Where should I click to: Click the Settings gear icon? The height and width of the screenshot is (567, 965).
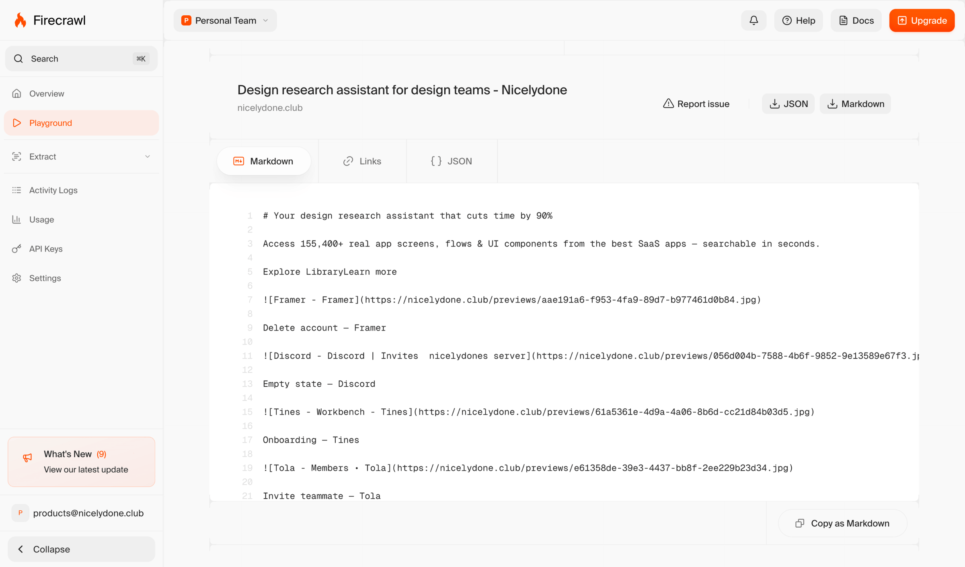coord(16,278)
